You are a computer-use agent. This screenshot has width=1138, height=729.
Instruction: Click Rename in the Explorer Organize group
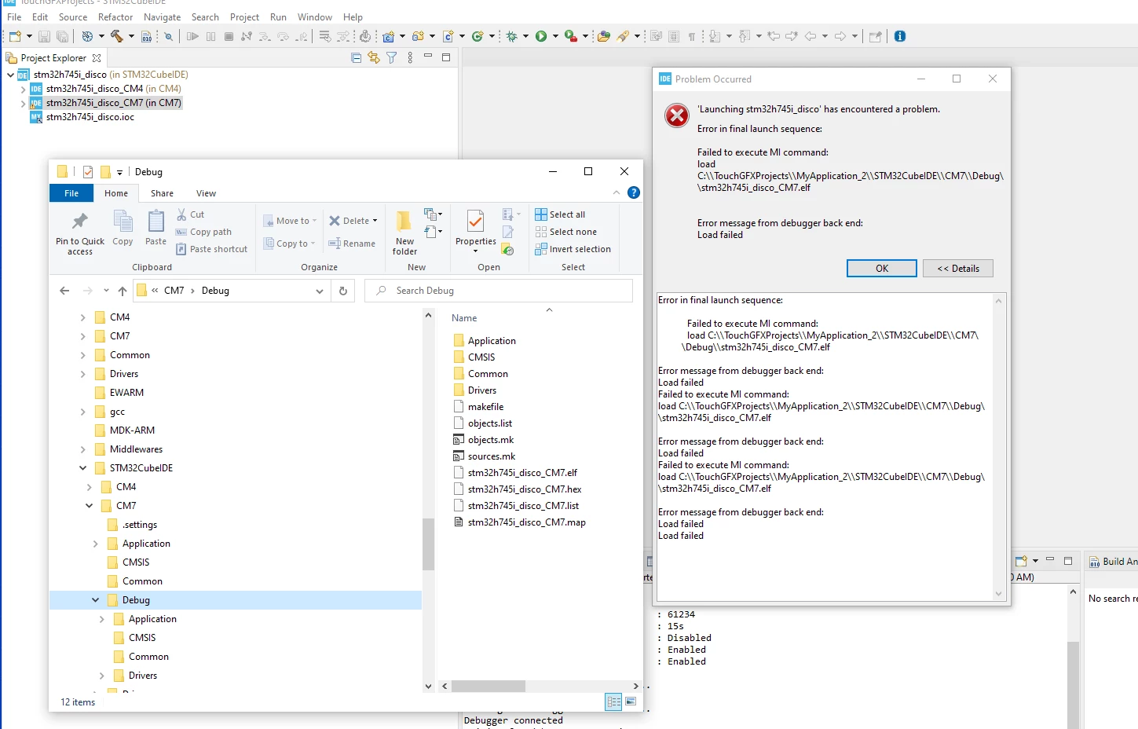pyautogui.click(x=352, y=244)
